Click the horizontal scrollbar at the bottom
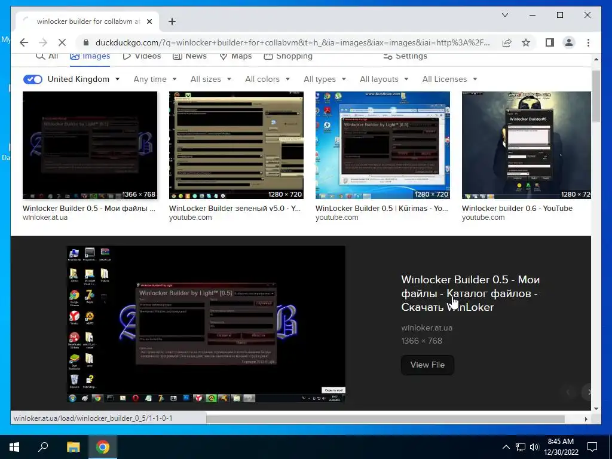 click(385, 419)
